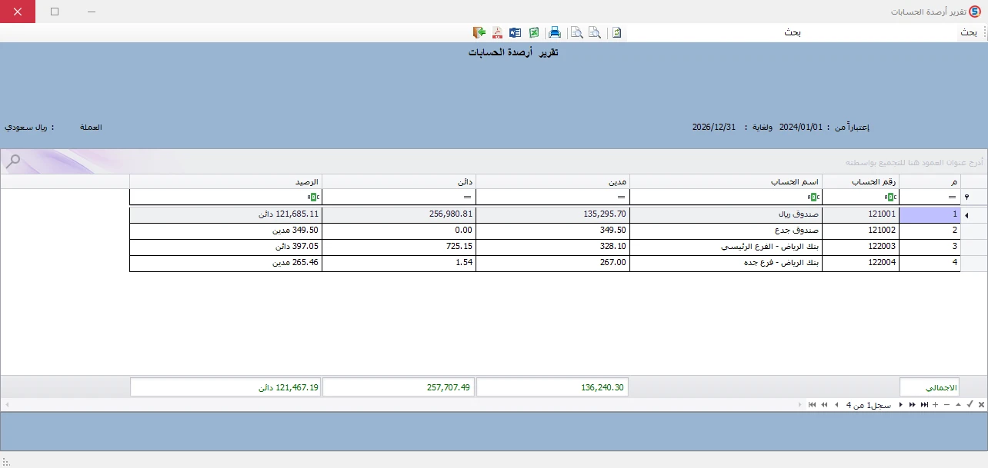Print the account balances report

click(x=554, y=32)
